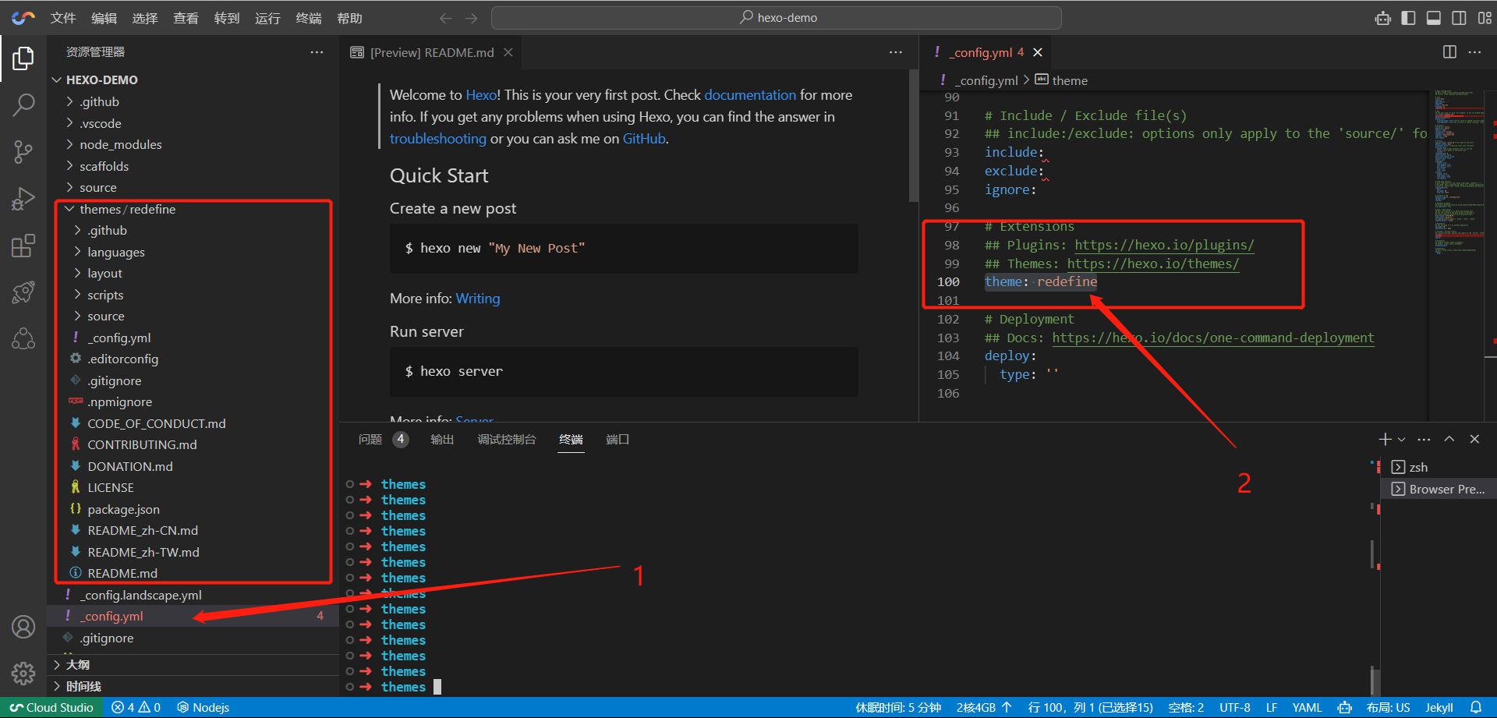Expand the layout folder
Image resolution: width=1497 pixels, height=718 pixels.
[193, 274]
